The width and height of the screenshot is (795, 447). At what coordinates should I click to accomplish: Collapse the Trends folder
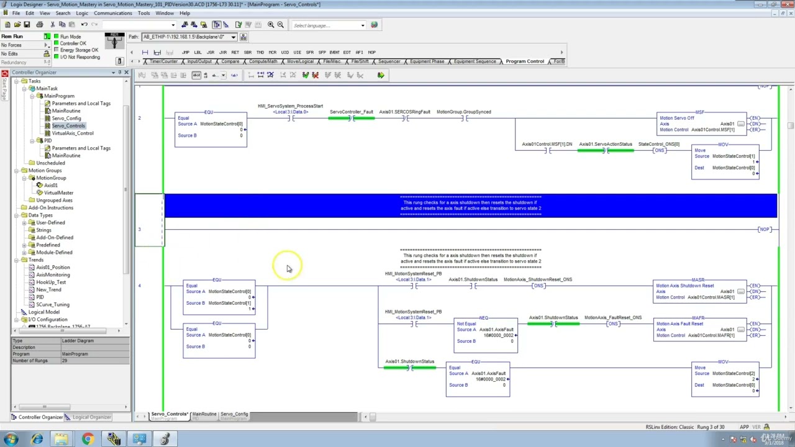[x=17, y=260]
